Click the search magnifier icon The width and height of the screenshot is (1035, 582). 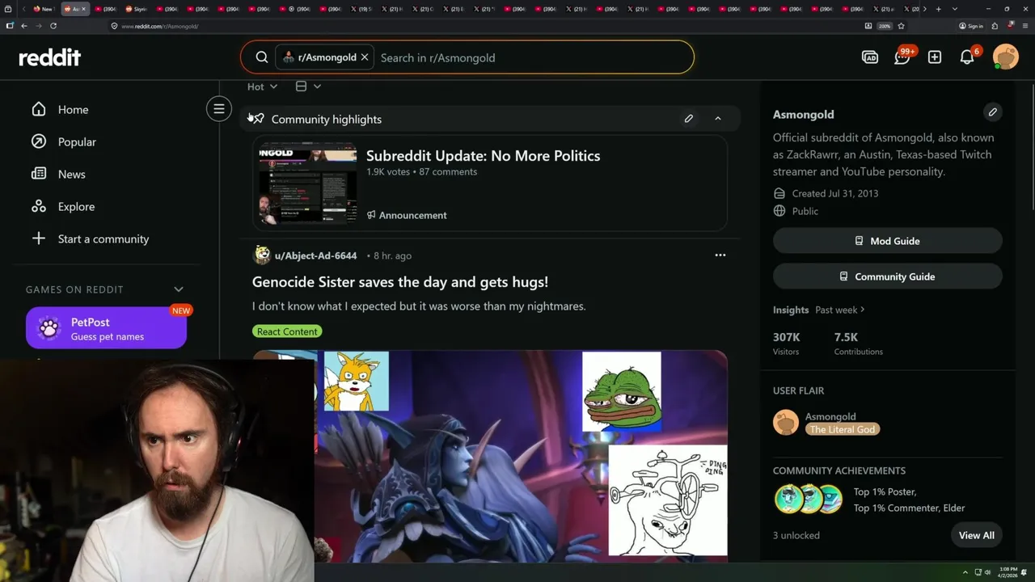coord(262,57)
